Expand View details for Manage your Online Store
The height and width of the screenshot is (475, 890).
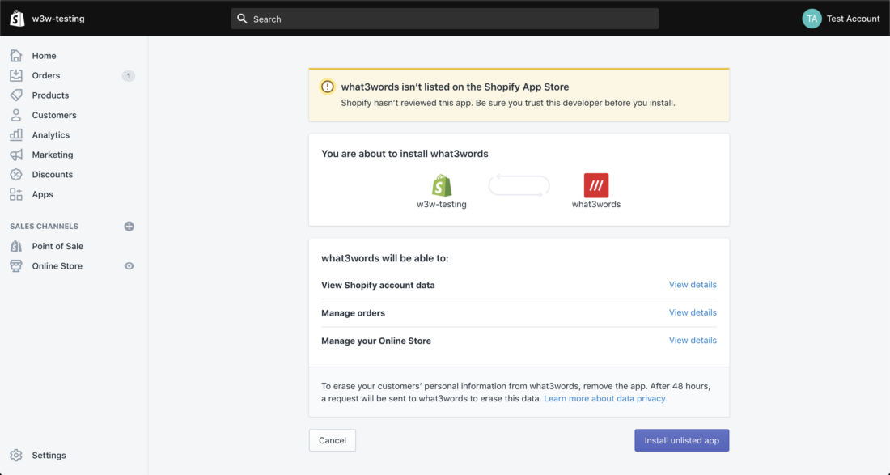pos(693,340)
